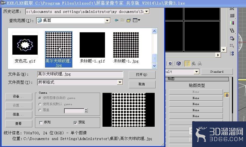Click the Sample UV Tiling icon

[232, 15]
